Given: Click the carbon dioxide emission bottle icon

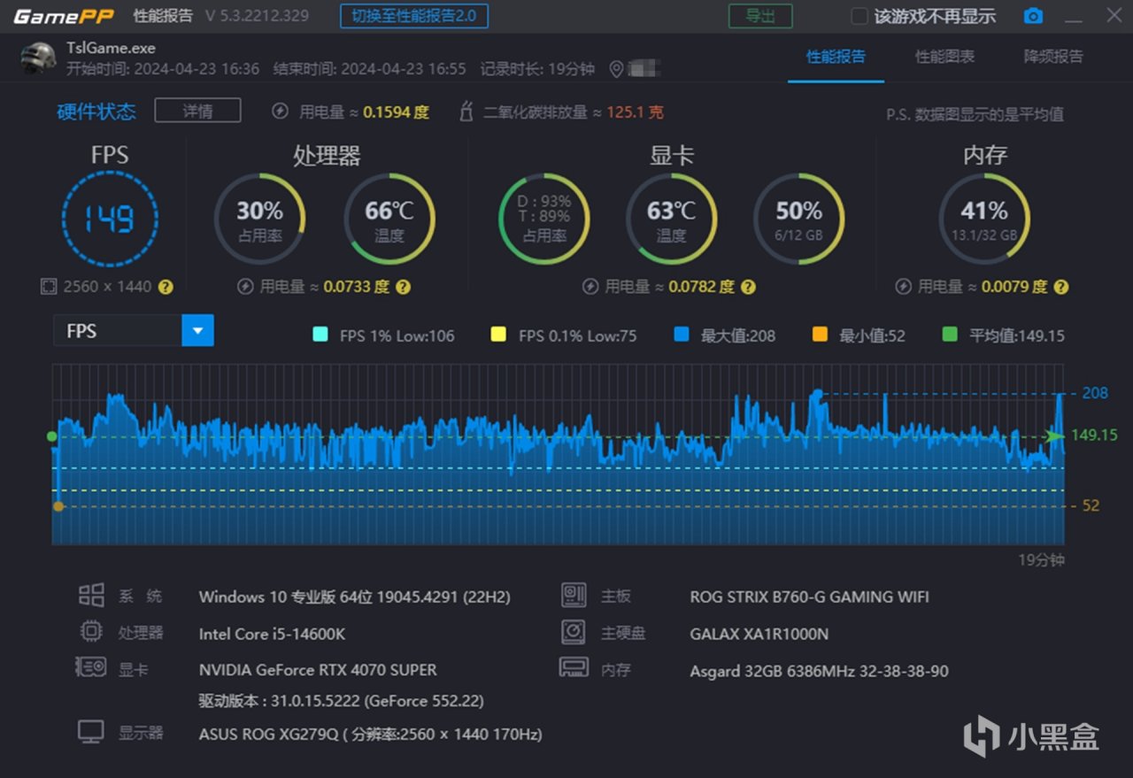Looking at the screenshot, I should click(466, 112).
